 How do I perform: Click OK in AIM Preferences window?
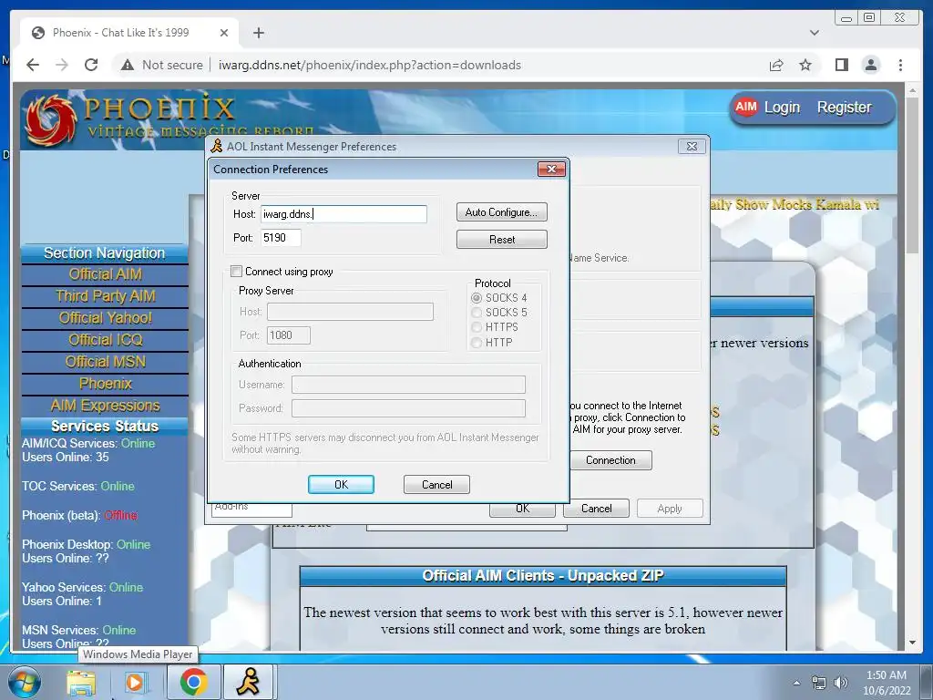tap(522, 510)
